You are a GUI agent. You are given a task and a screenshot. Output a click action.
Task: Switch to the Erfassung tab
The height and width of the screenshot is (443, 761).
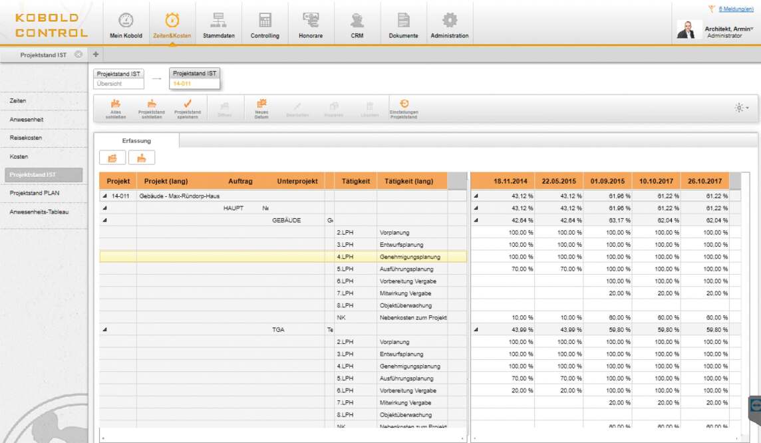[x=136, y=141]
